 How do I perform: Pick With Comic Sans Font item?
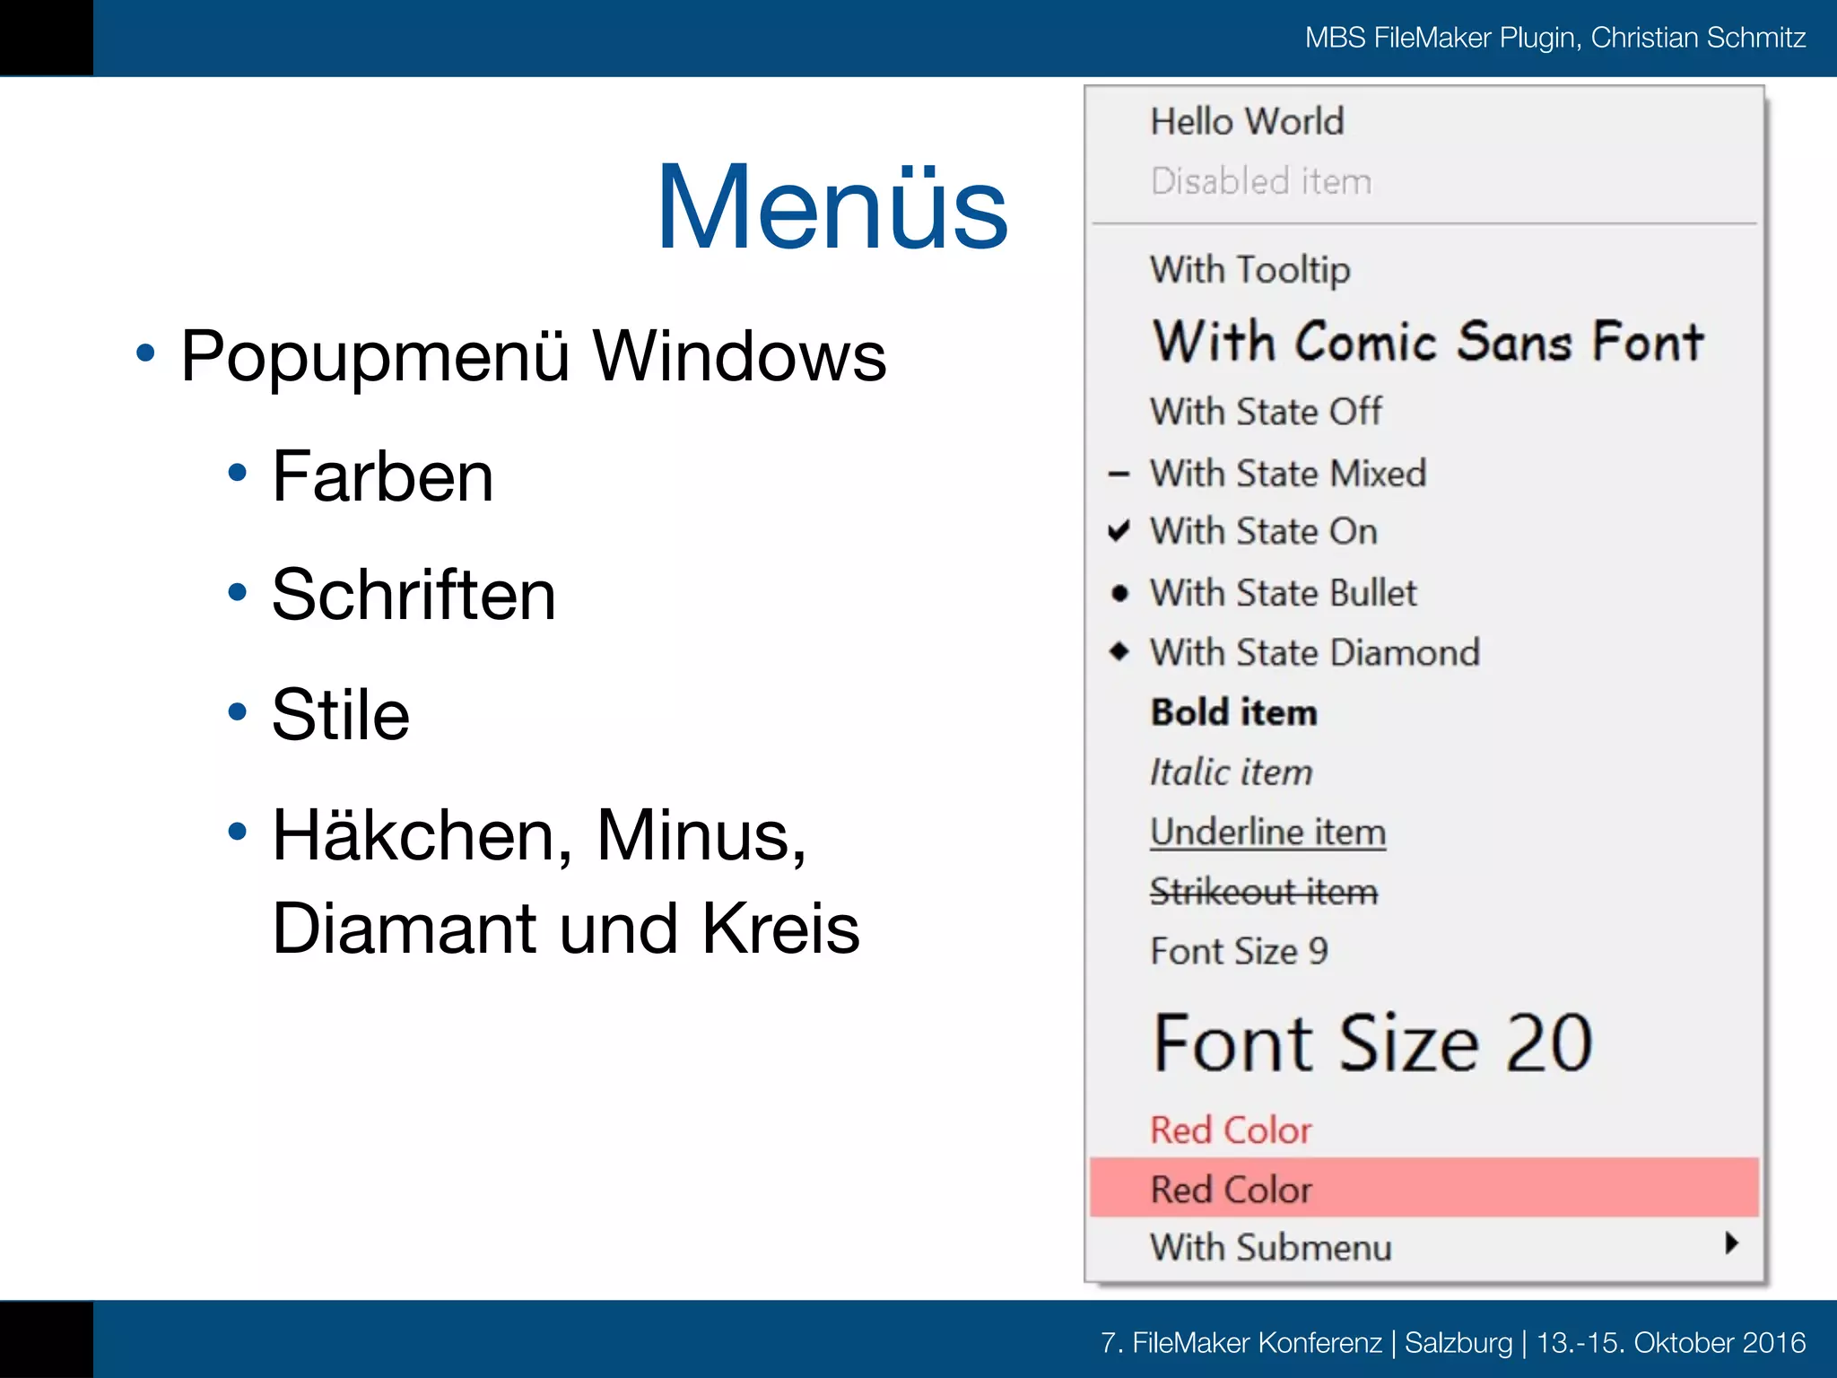(1428, 342)
